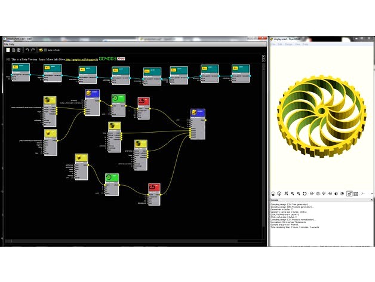The height and width of the screenshot is (282, 375).
Task: Select the upper blue difference node
Action: click(92, 103)
